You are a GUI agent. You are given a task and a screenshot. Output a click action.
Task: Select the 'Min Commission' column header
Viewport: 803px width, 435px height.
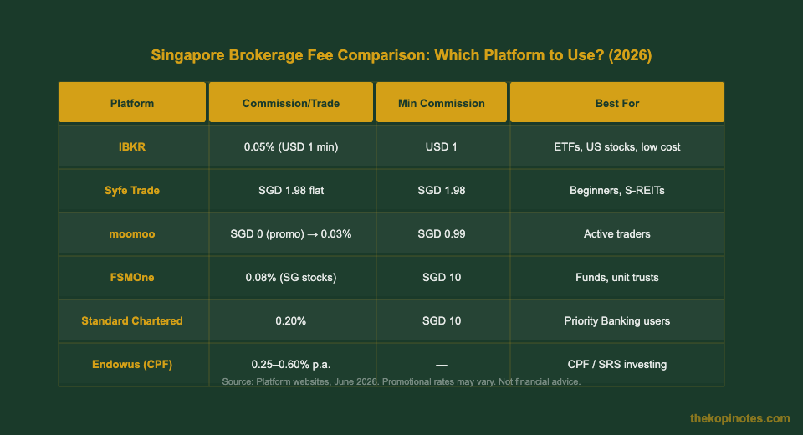click(x=442, y=102)
